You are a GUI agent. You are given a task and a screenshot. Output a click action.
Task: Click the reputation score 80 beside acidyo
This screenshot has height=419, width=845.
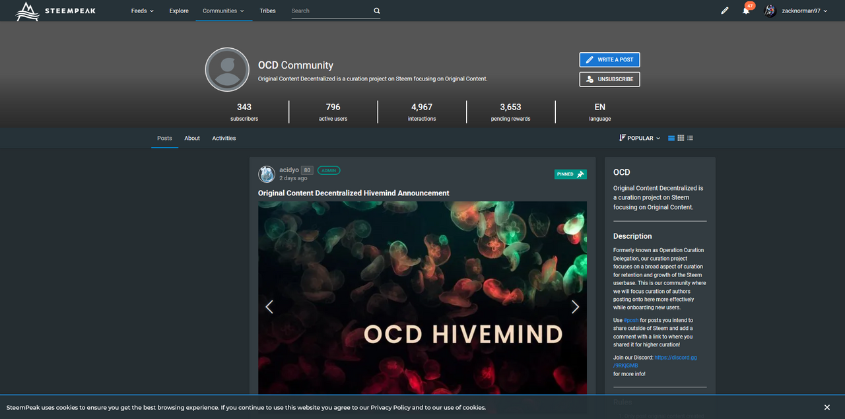[307, 170]
